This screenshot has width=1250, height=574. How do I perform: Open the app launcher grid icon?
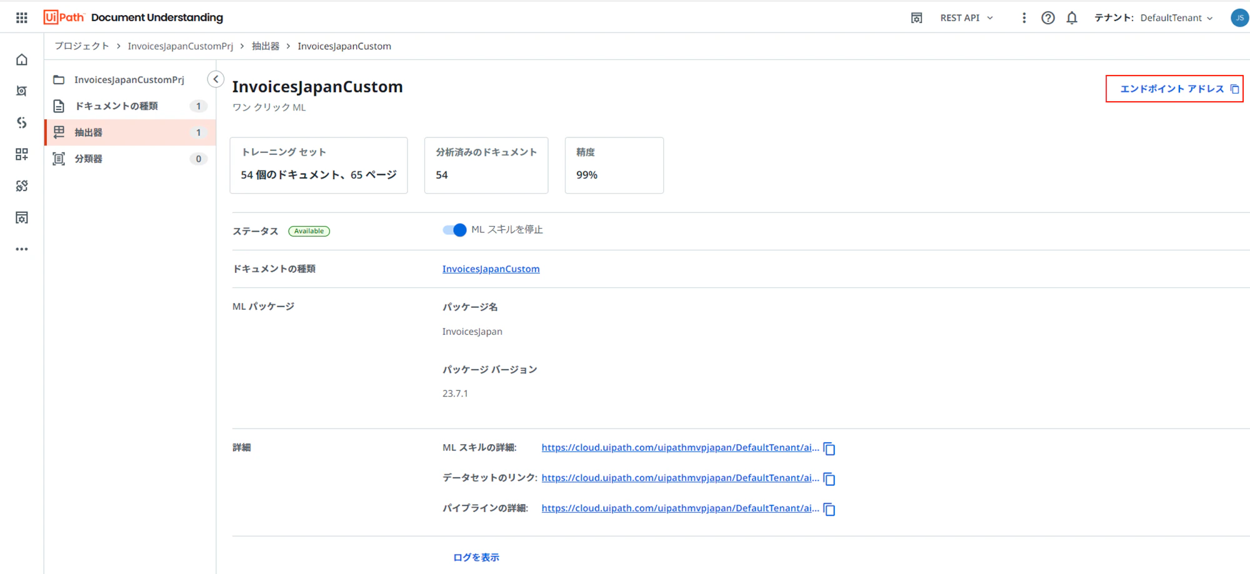tap(22, 17)
